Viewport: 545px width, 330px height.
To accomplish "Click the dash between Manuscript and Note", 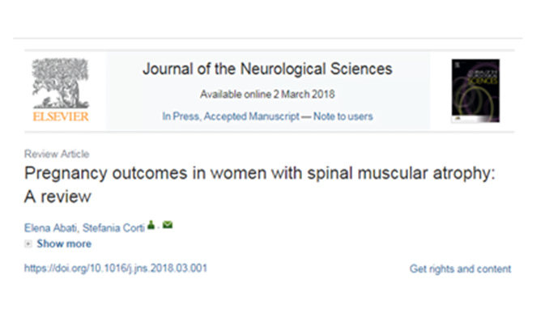I will (x=306, y=116).
